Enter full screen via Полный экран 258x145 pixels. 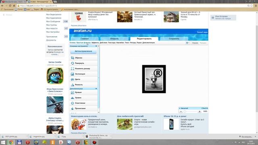click(202, 32)
